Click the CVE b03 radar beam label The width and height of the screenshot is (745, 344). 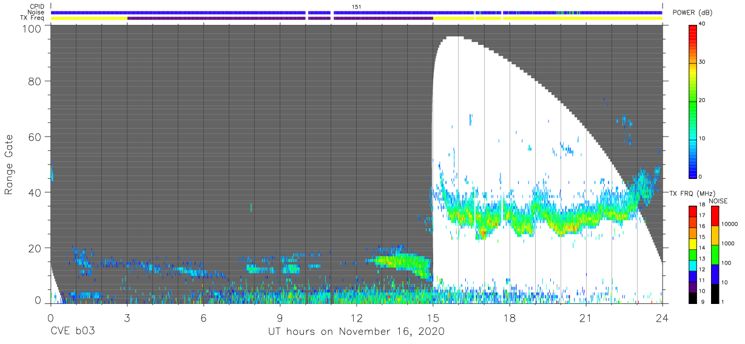click(72, 332)
